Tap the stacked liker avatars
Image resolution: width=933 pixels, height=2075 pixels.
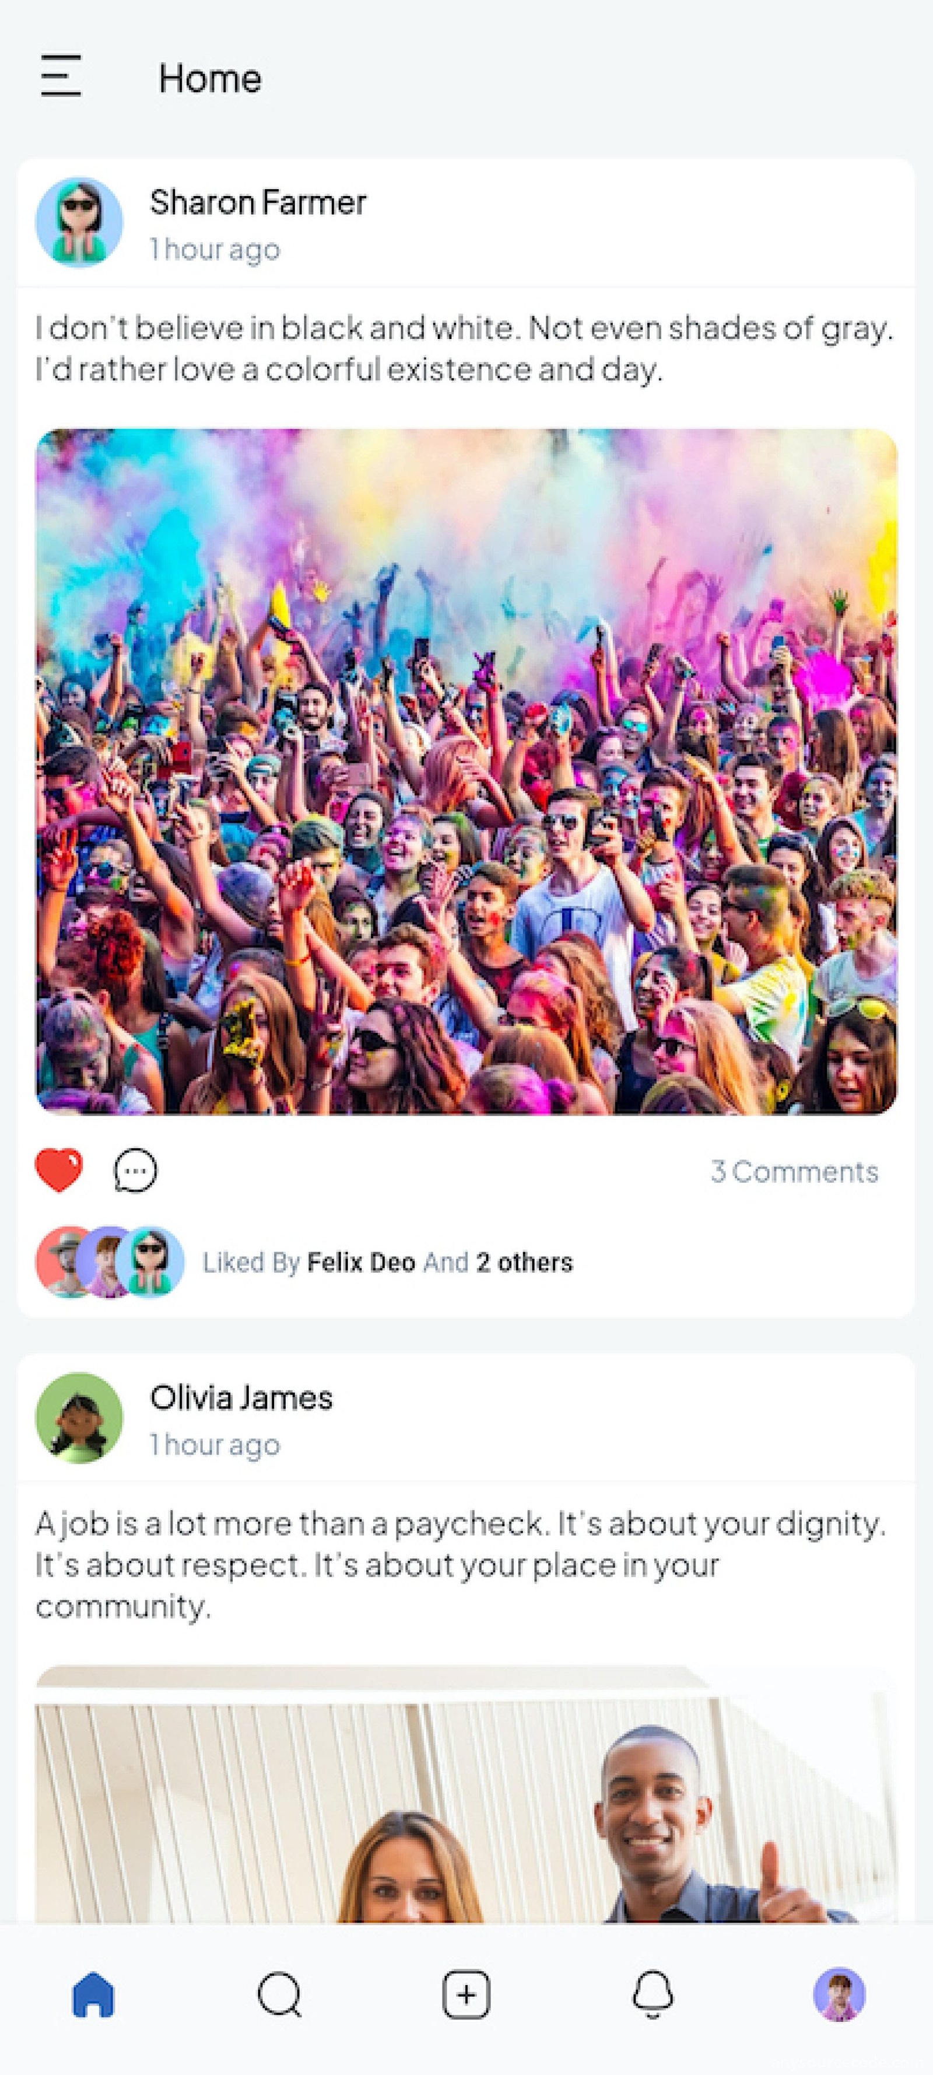click(x=110, y=1262)
